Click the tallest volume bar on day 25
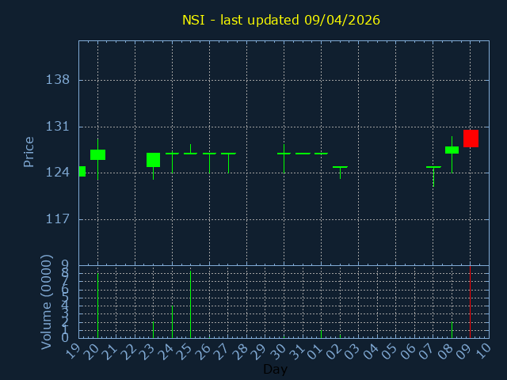Screen dimensions: 507x380 [x=190, y=305]
